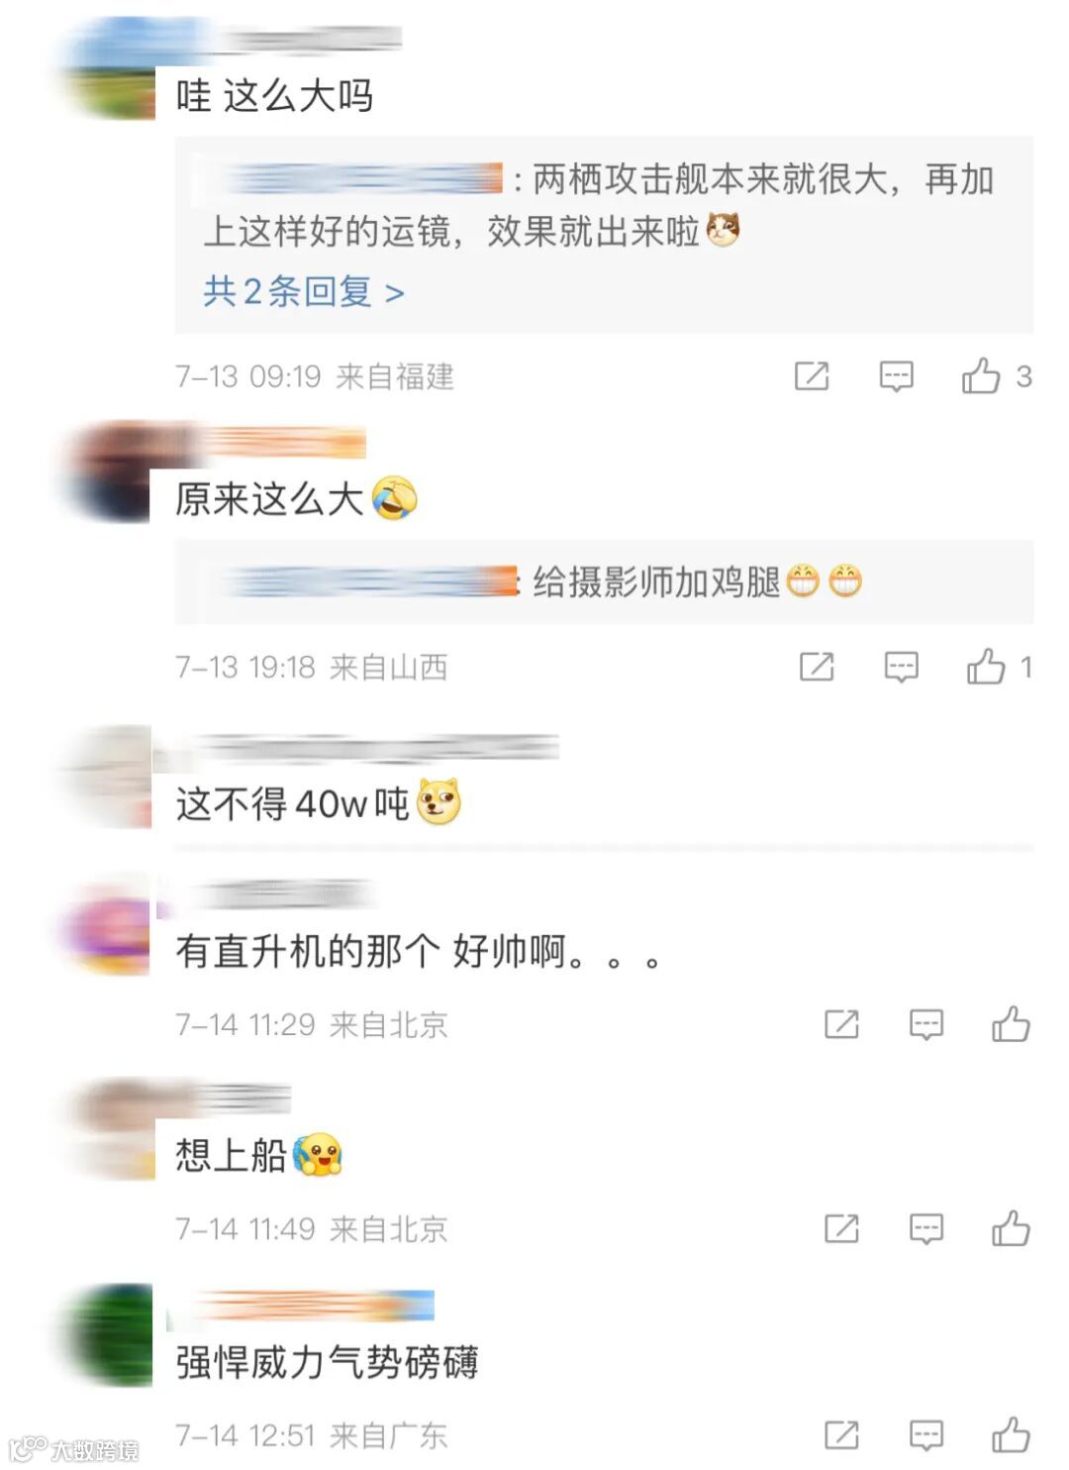The height and width of the screenshot is (1470, 1069).
Task: Open the 给摄影师加鸡腿 reply
Action: [x=604, y=581]
